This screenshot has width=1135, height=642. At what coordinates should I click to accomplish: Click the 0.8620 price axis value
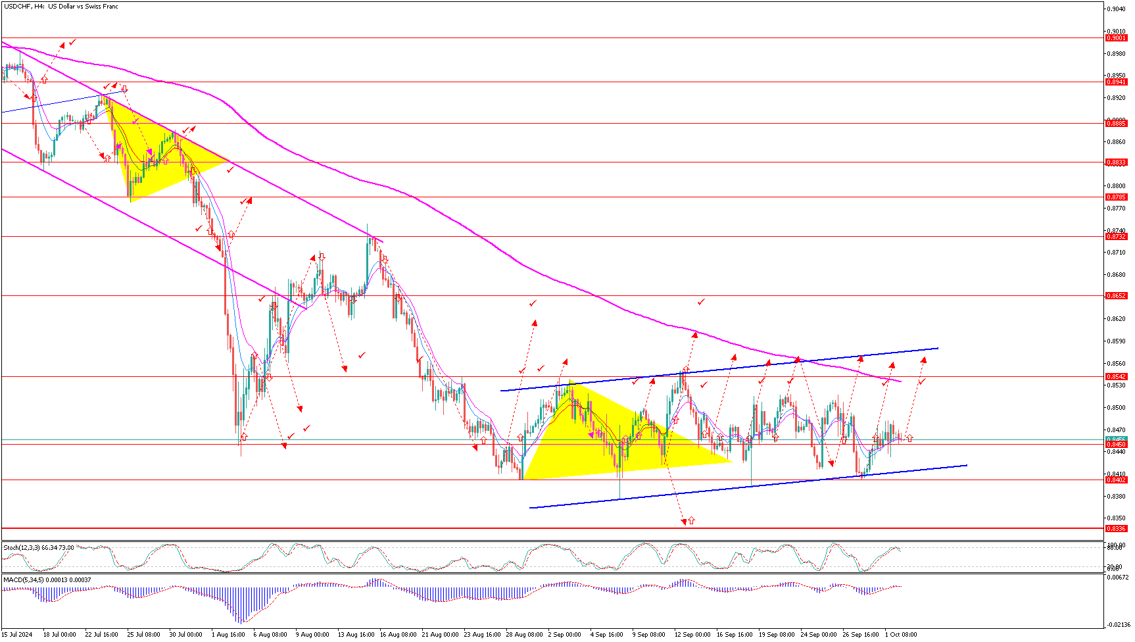click(x=1117, y=319)
